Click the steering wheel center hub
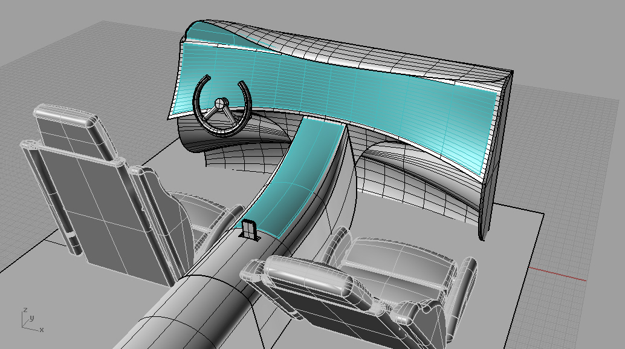The width and height of the screenshot is (625, 349). coord(219,103)
